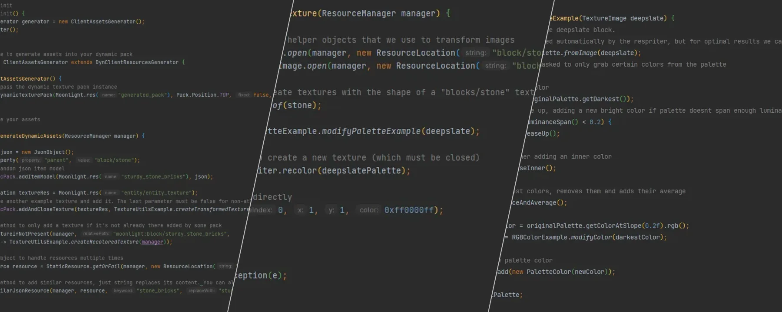Click the comment "asked to only grab certain colors from the palette"
The image size is (782, 312).
click(x=634, y=65)
